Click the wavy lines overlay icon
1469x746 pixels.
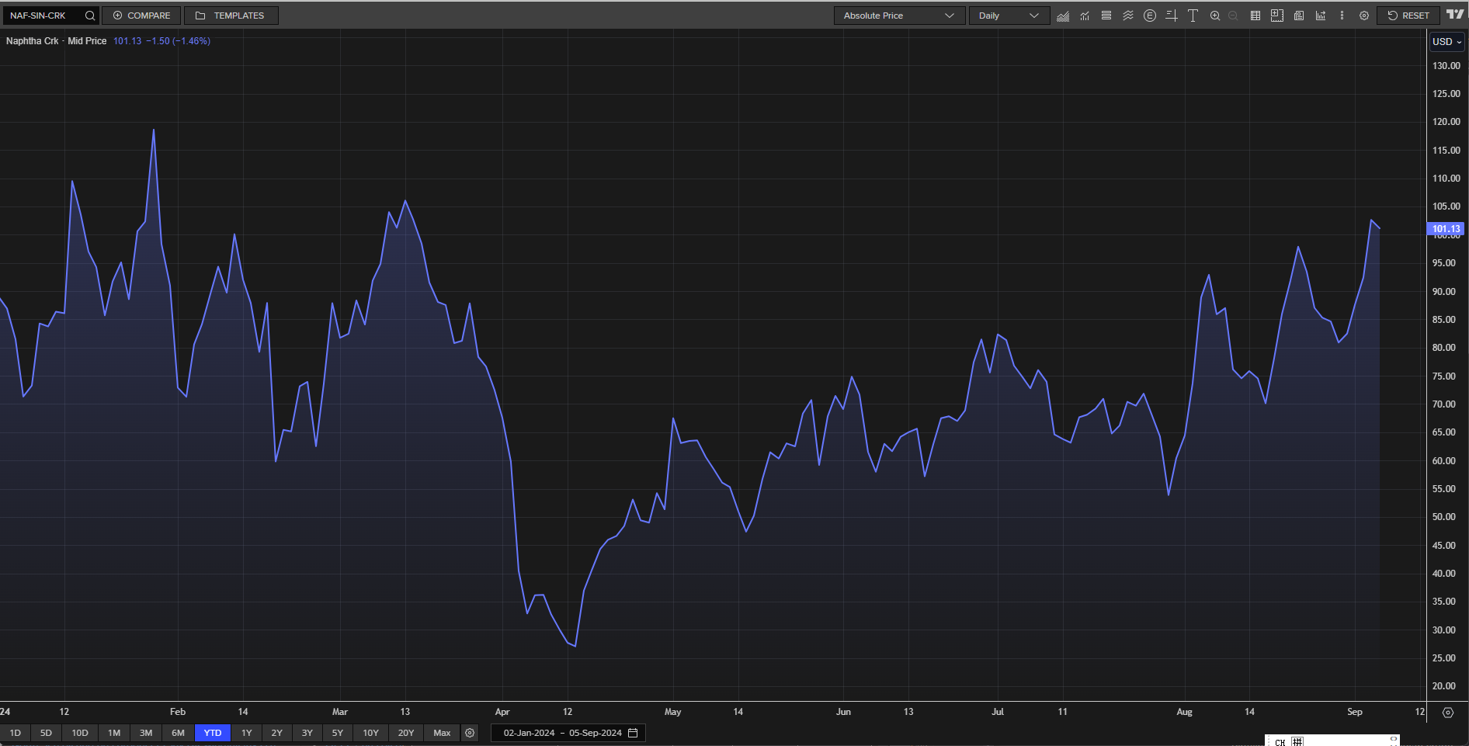(x=1128, y=16)
